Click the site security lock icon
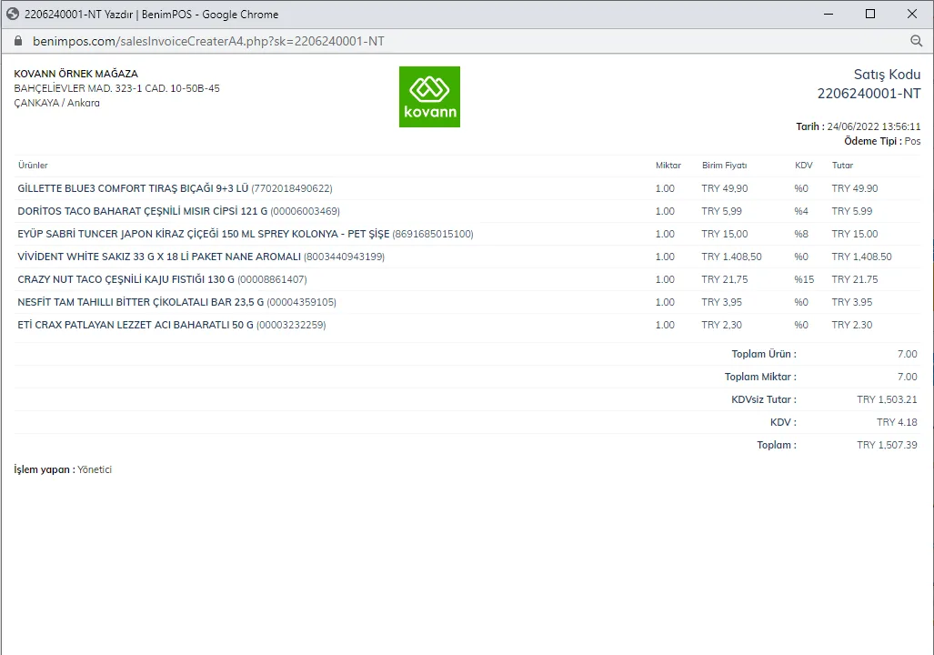 pos(18,41)
